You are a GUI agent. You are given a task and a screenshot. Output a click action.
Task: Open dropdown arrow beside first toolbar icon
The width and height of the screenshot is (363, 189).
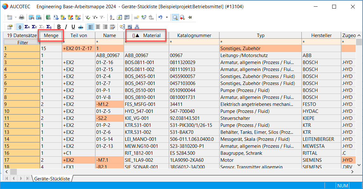click(x=15, y=17)
